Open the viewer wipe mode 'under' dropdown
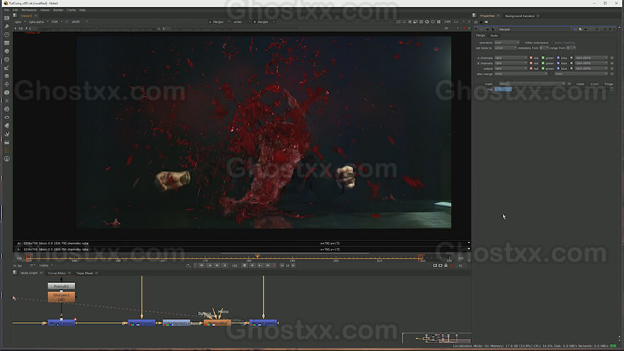This screenshot has height=351, width=624. pyautogui.click(x=242, y=22)
